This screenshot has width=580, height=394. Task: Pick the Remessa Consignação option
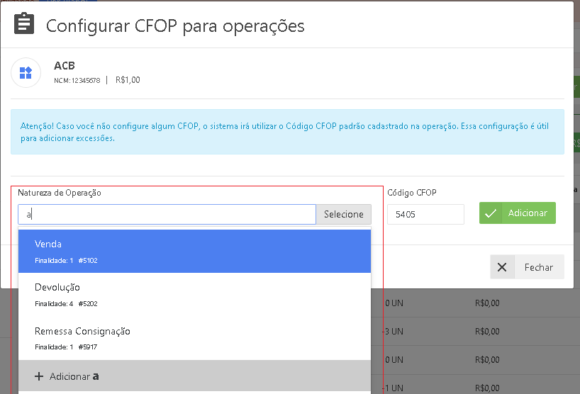pos(194,338)
